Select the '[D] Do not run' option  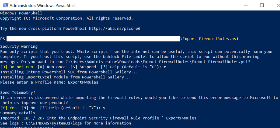(x=16, y=67)
